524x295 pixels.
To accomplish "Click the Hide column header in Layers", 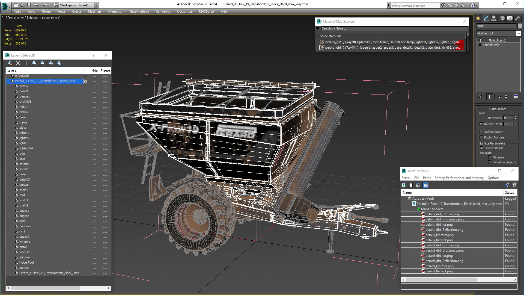I will click(94, 70).
